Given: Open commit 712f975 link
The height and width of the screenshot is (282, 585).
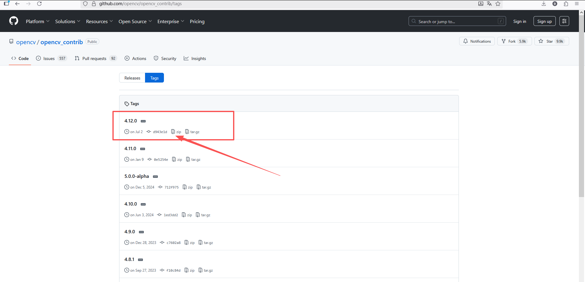Looking at the screenshot, I should point(168,187).
